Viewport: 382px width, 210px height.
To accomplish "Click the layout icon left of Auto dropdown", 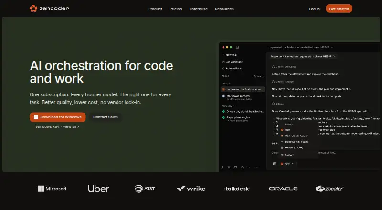I will tap(274, 164).
